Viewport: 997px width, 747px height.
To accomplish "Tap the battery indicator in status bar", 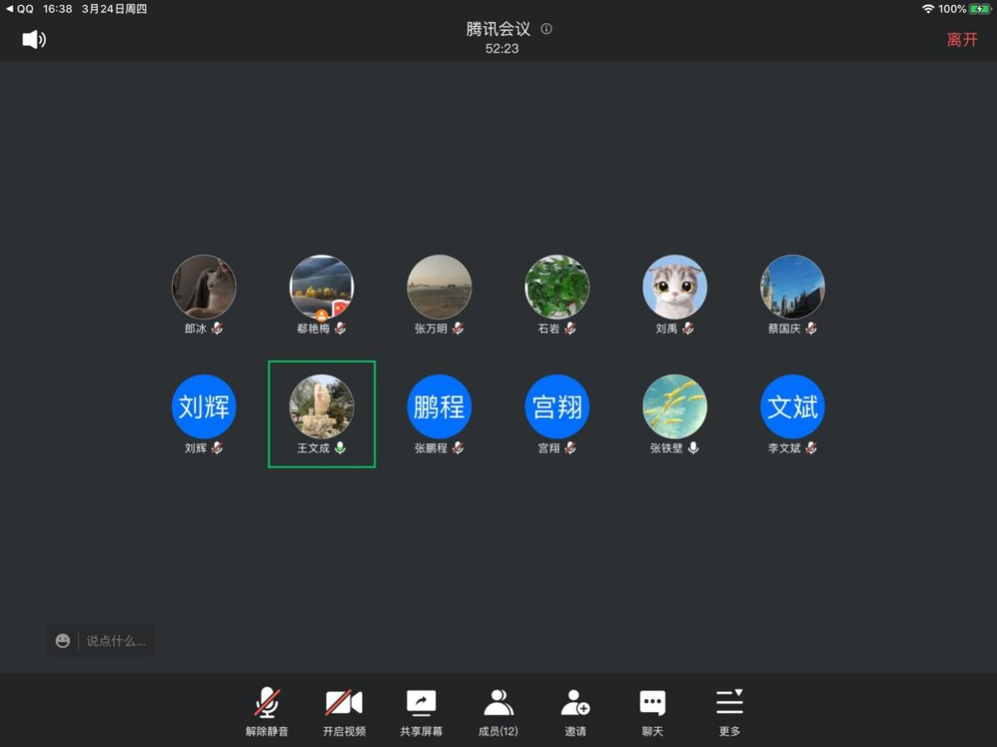I will (x=979, y=9).
